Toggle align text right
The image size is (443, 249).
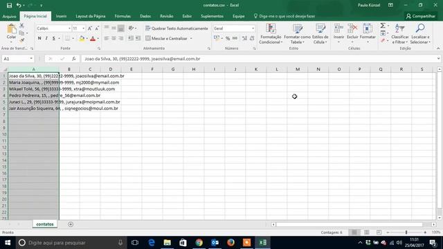tap(120, 38)
